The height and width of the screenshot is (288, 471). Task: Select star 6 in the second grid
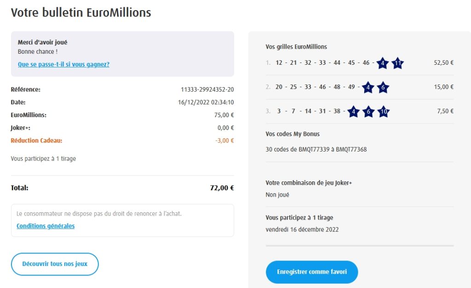pos(383,87)
